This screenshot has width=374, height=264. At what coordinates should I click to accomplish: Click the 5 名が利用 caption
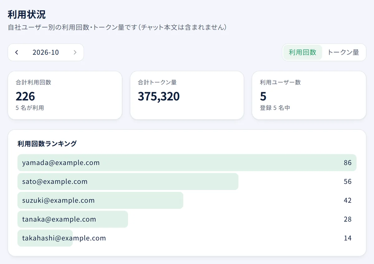(30, 108)
